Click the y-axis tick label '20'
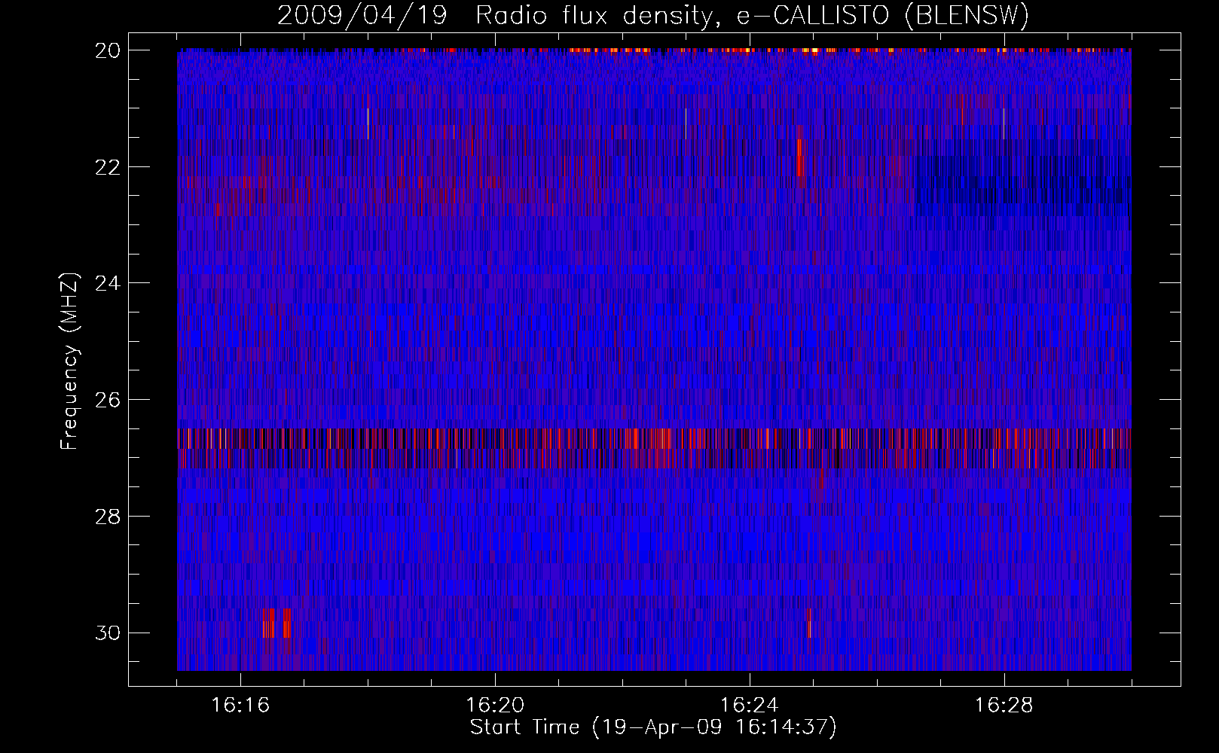The image size is (1219, 753). click(108, 50)
